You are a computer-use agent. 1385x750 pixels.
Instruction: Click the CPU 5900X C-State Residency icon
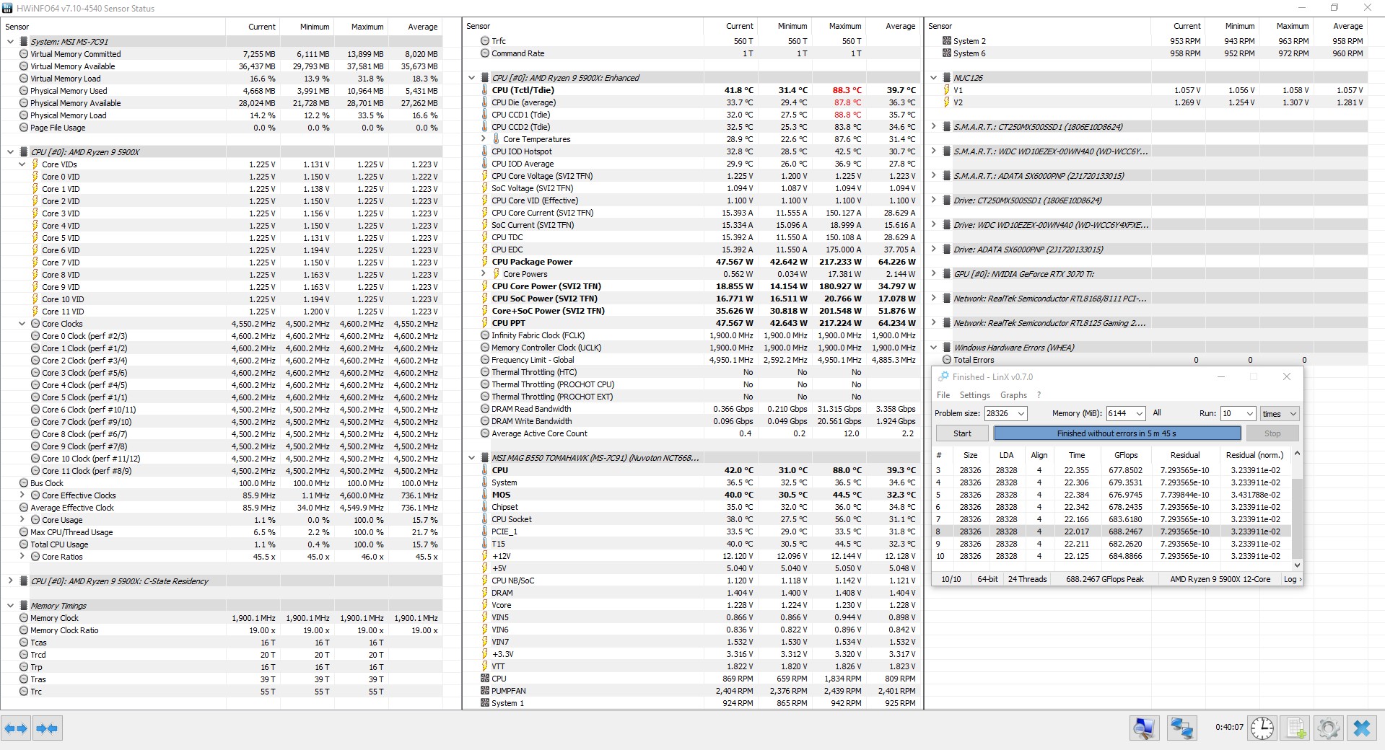[23, 581]
